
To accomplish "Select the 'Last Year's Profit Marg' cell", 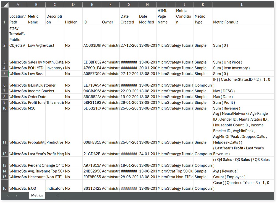I will pyautogui.click(x=36, y=151).
